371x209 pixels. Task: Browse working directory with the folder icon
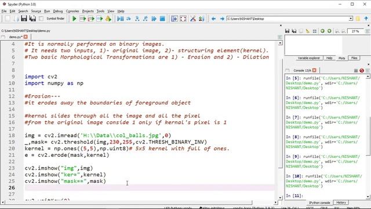tap(358, 19)
